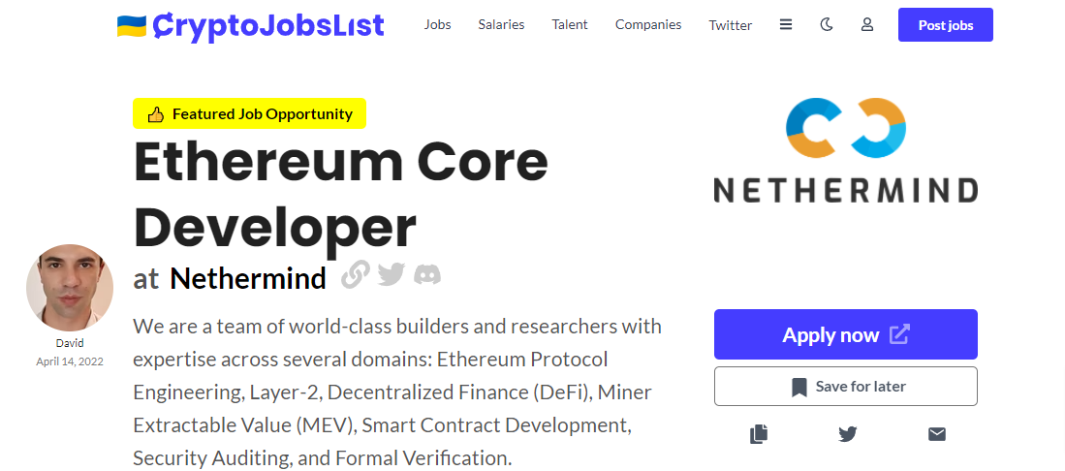View David's profile photo
The image size is (1065, 471).
pyautogui.click(x=70, y=288)
